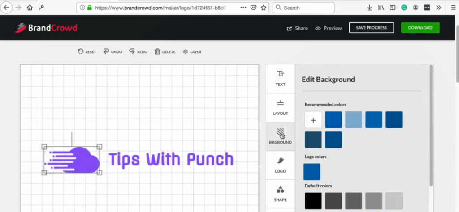Viewport: 459px width, 212px height.
Task: Select the BKGROUND tab
Action: point(281,136)
